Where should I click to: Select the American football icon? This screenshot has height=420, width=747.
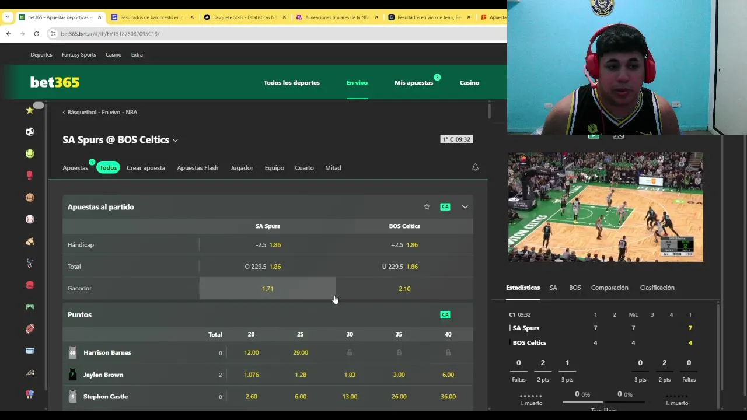pos(30,328)
